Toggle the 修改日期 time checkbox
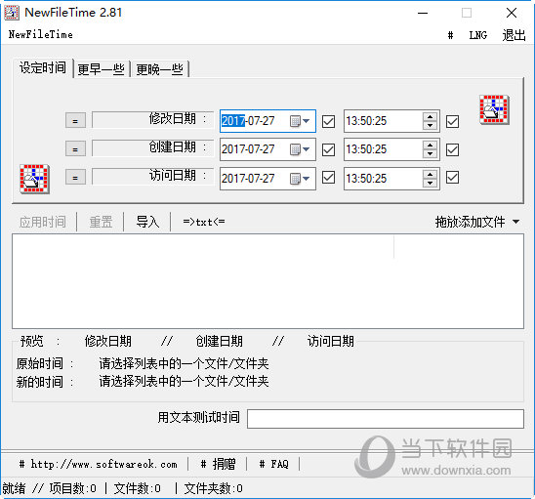 [x=452, y=121]
